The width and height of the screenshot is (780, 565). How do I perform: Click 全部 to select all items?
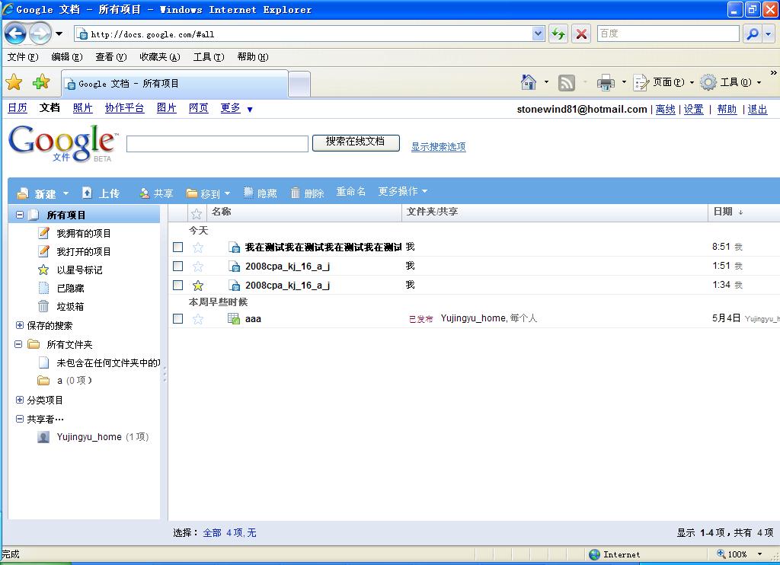[x=212, y=533]
